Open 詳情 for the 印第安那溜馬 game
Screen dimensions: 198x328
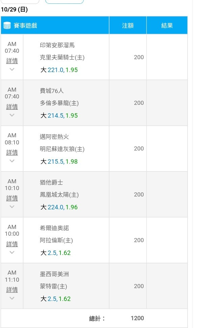point(12,61)
